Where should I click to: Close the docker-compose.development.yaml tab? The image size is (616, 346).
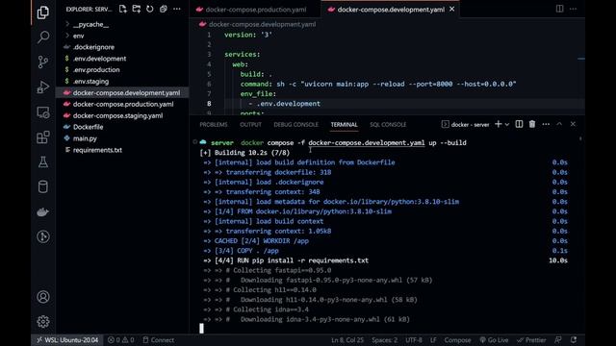(451, 9)
